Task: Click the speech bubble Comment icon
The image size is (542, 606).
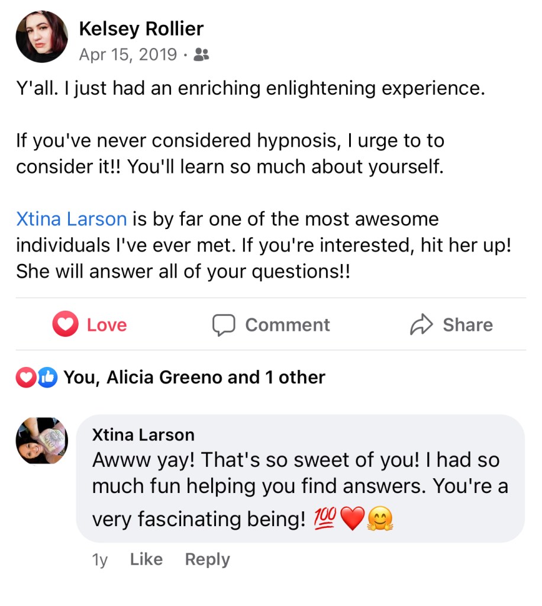Action: tap(224, 325)
